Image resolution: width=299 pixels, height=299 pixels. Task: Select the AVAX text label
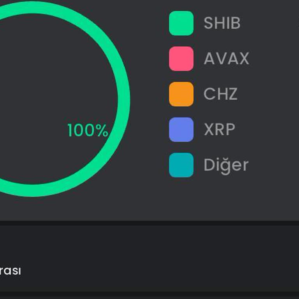226,59
